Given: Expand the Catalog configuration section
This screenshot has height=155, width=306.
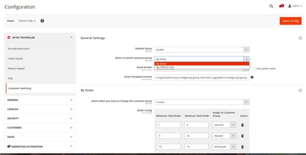Looking at the screenshot, I should (x=40, y=109).
